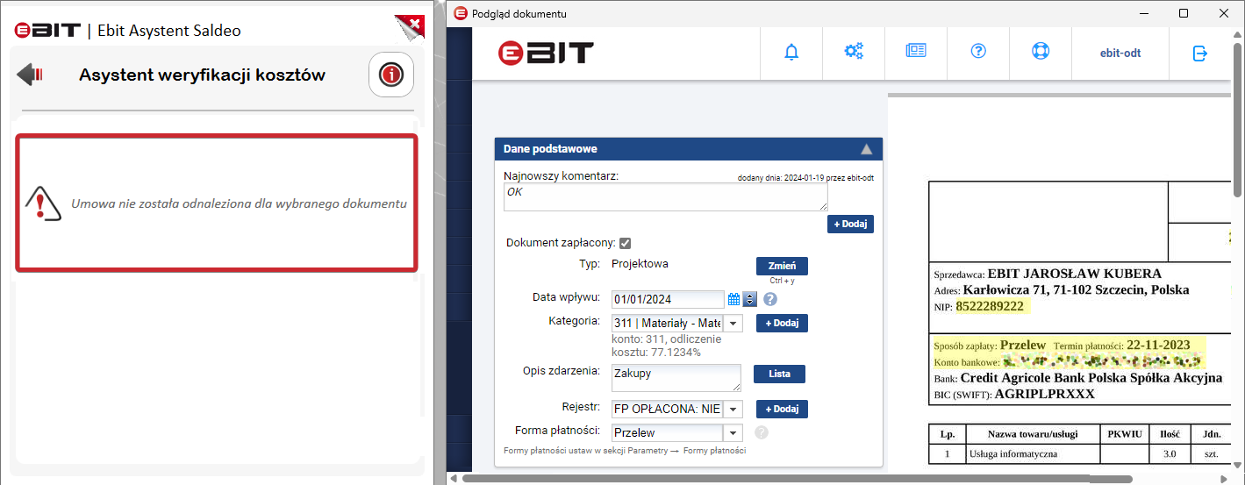This screenshot has height=485, width=1245.
Task: Open the news card icon
Action: point(916,52)
